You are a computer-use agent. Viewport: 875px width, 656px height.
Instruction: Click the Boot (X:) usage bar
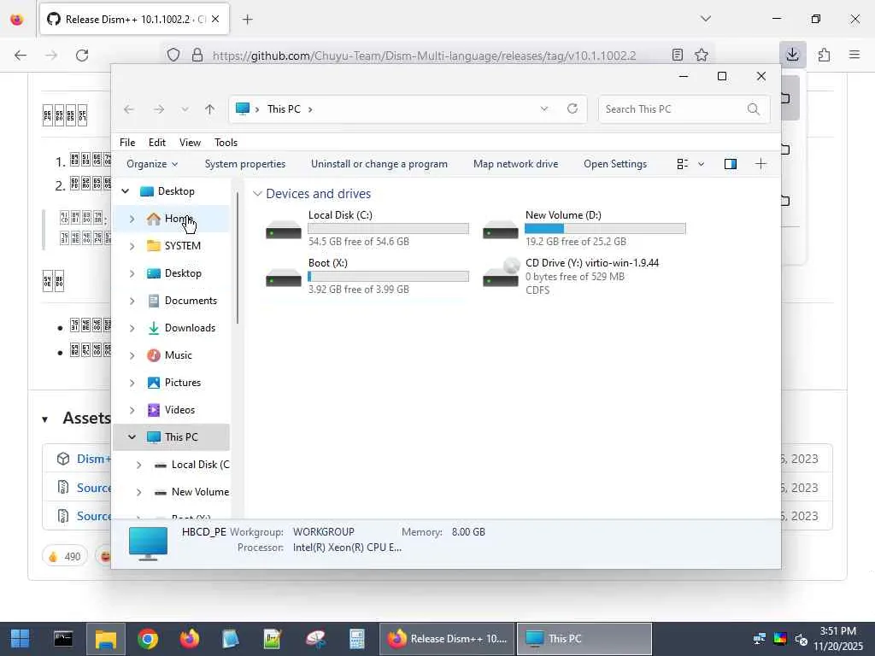389,277
